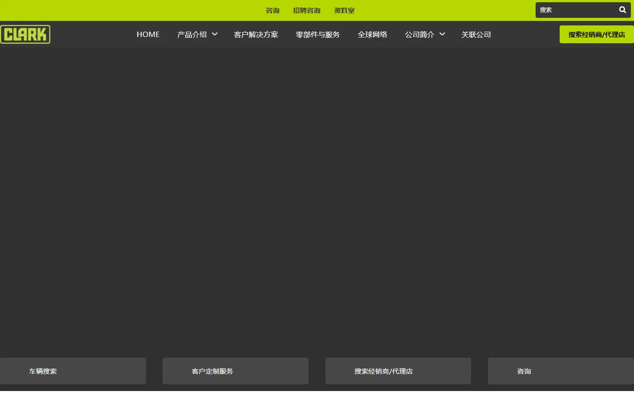The width and height of the screenshot is (634, 416).
Task: Select 零部件与服务 menu item
Action: click(x=318, y=34)
